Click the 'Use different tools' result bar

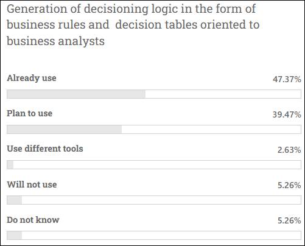pos(154,164)
